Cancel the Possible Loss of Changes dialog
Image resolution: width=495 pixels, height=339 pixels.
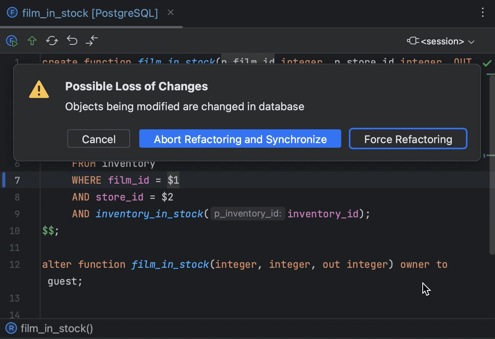[x=98, y=139]
